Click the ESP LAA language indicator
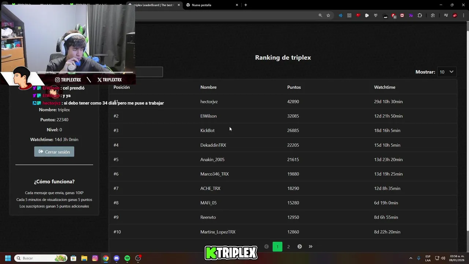469x264 pixels. 428,258
